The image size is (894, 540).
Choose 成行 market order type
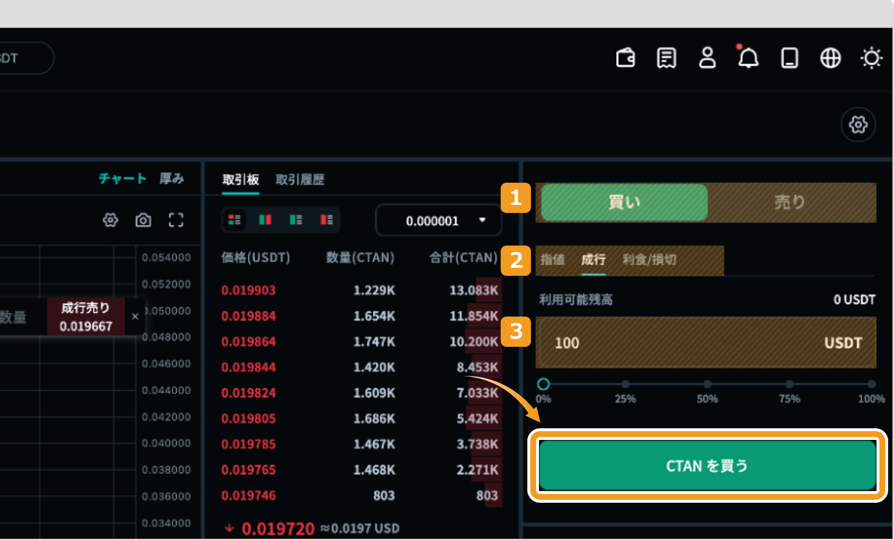click(593, 260)
